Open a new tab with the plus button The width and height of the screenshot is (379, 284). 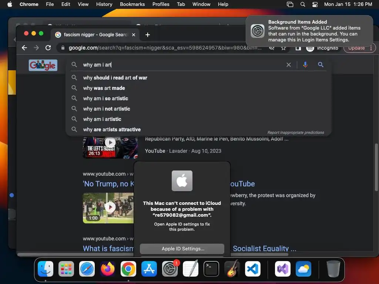pyautogui.click(x=148, y=35)
